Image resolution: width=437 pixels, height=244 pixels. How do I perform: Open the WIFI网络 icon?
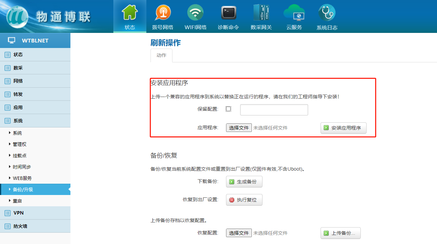tap(195, 13)
